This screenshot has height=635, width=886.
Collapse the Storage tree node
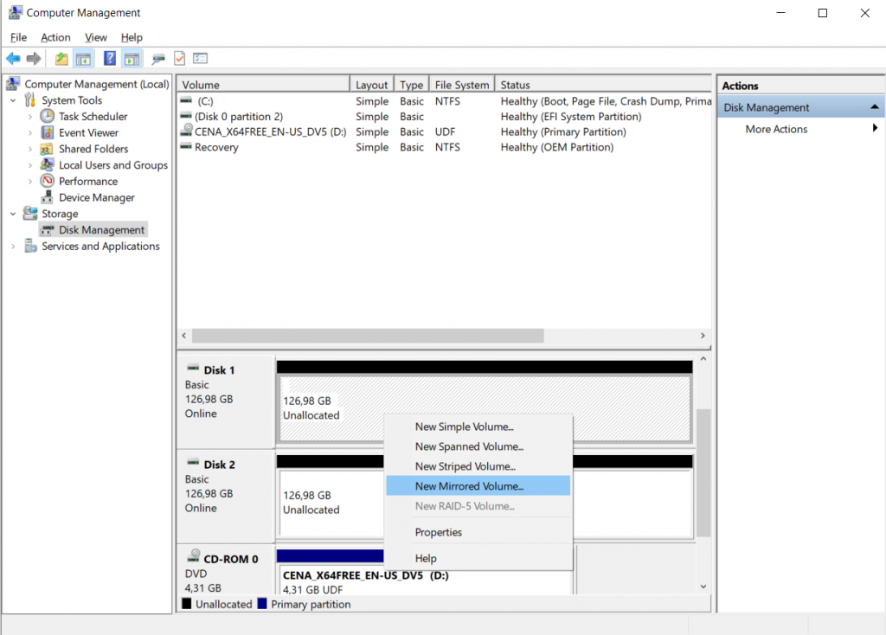click(x=13, y=214)
